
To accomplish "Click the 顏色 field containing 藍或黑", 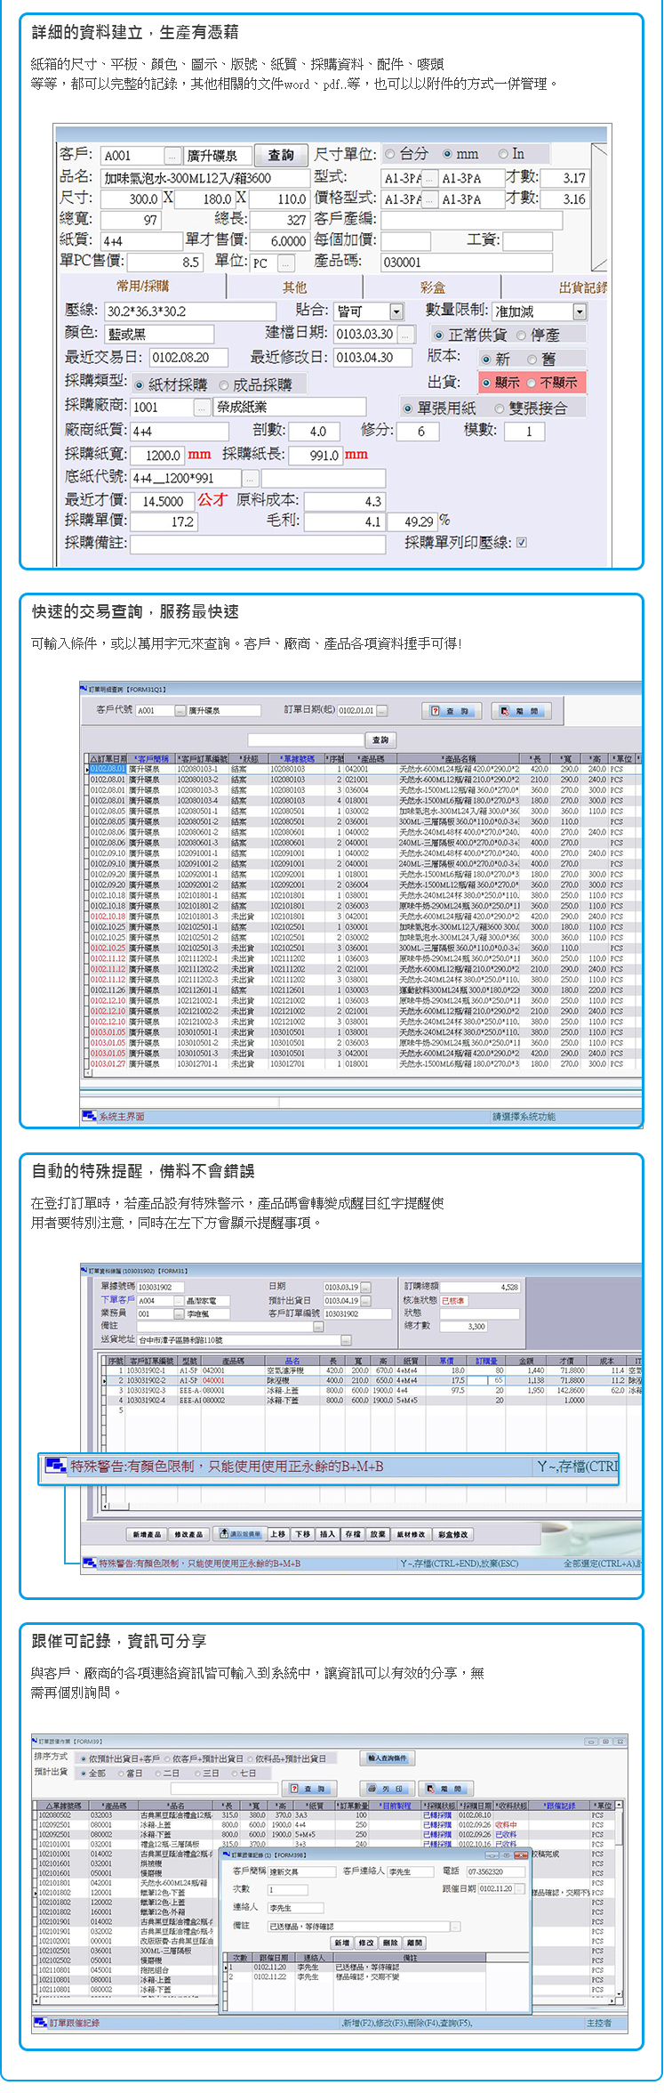I will [159, 335].
